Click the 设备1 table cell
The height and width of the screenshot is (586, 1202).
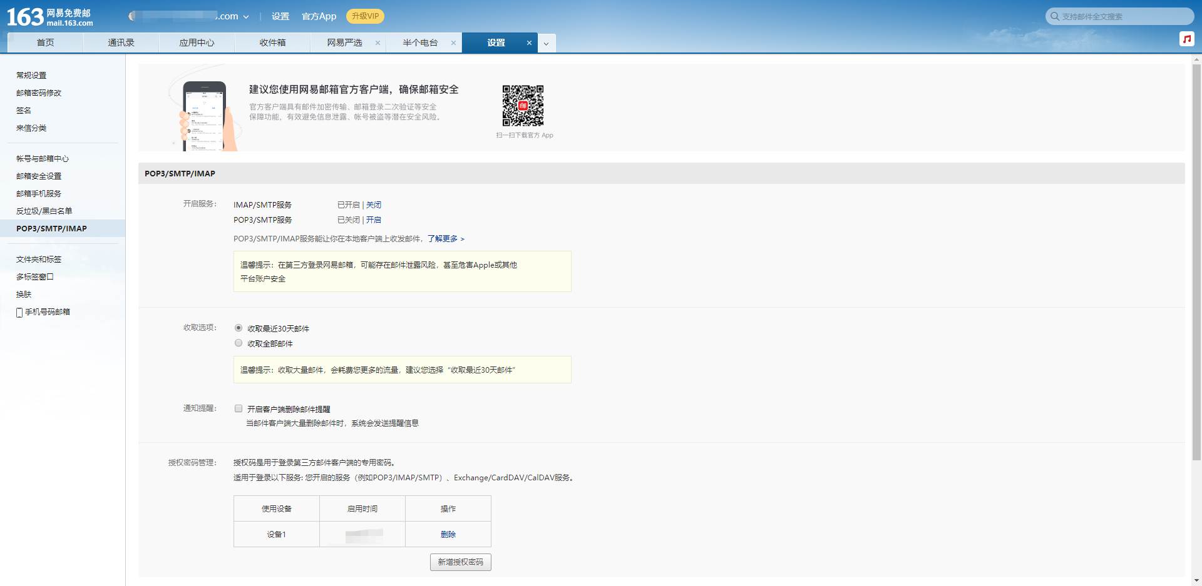point(277,535)
